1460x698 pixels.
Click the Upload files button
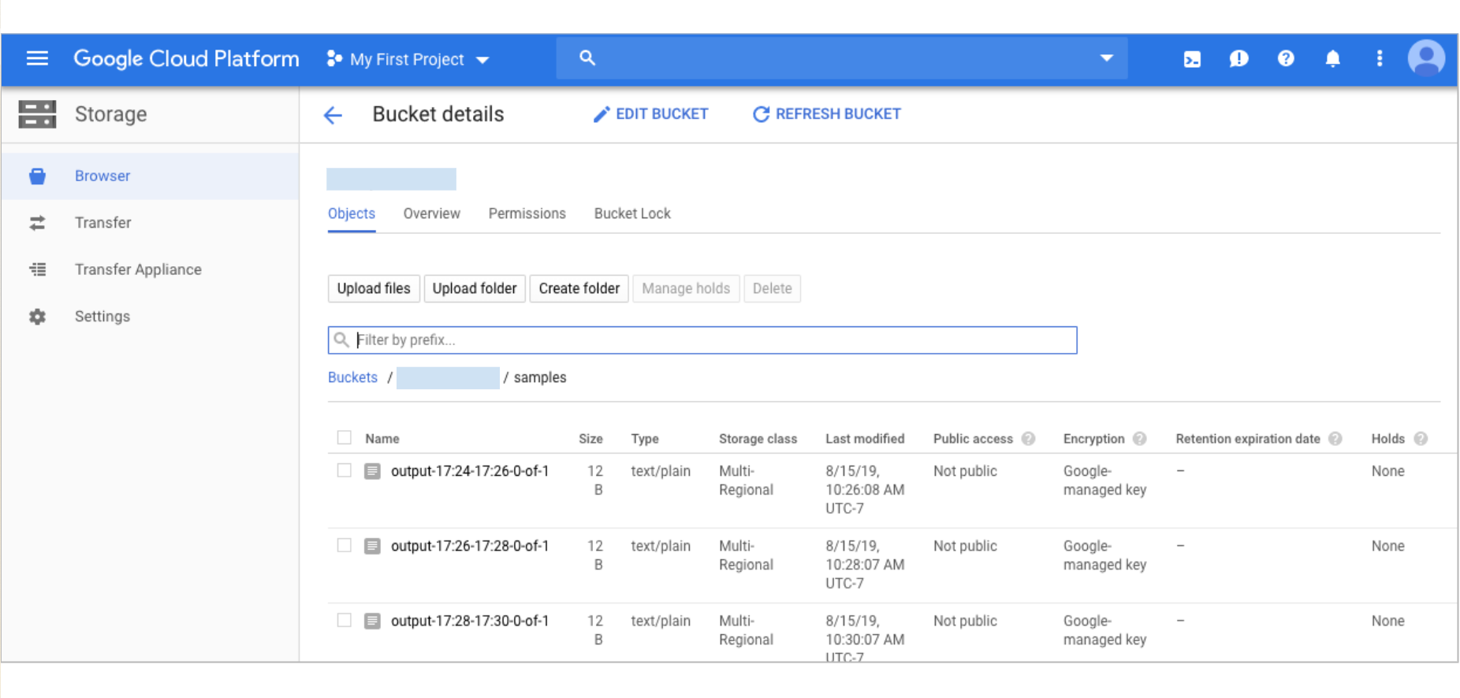[374, 288]
